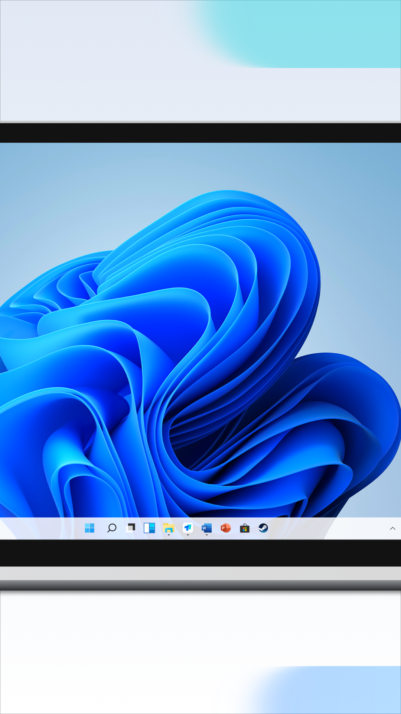Image resolution: width=401 pixels, height=714 pixels.
Task: Click the light blue gradient shape at the bottom
Action: point(334,692)
